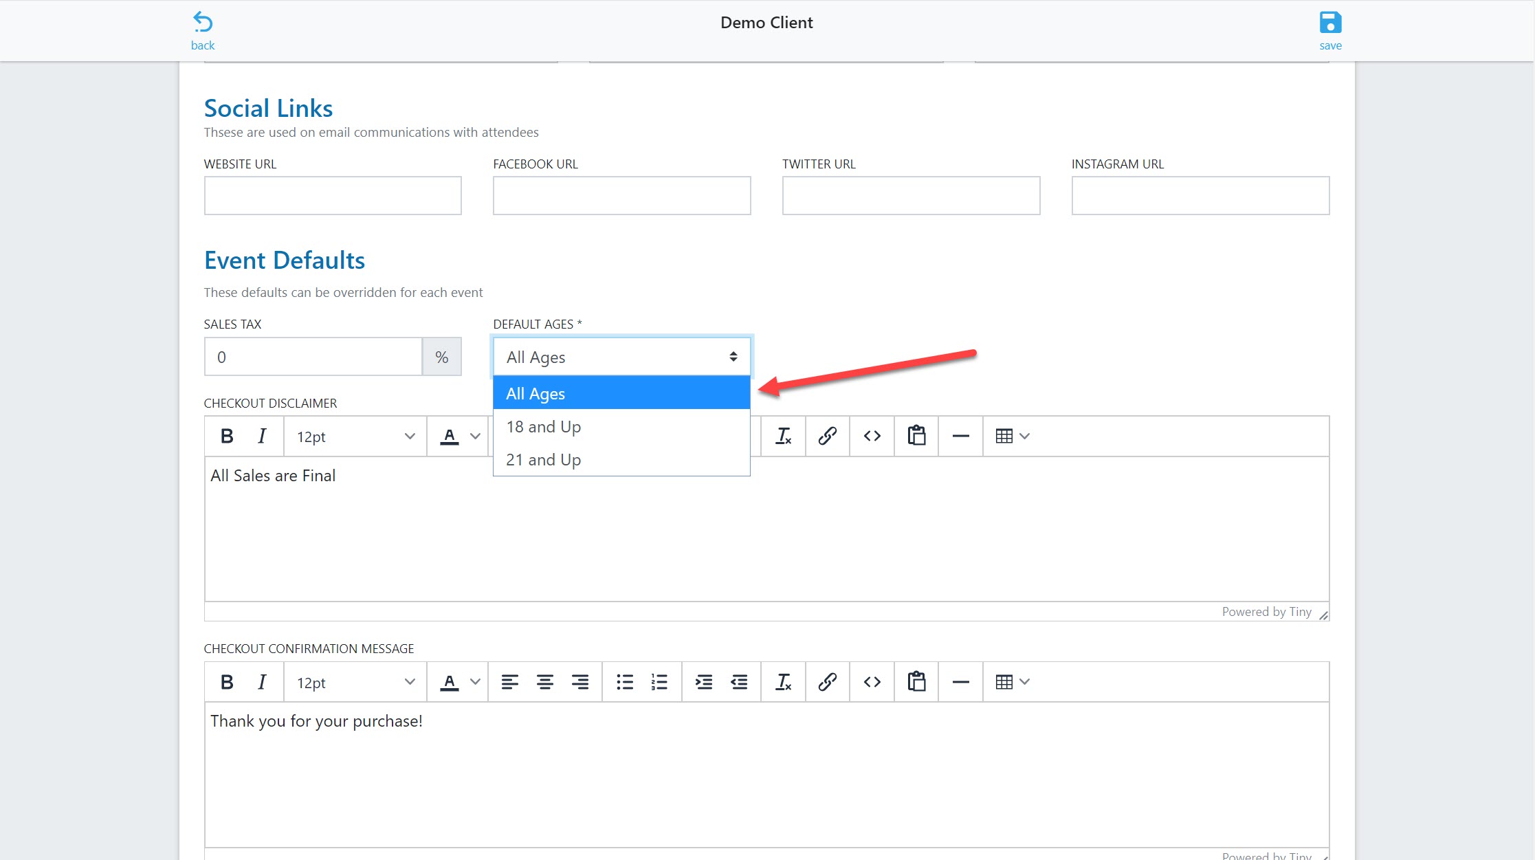Click the save disk icon
This screenshot has width=1535, height=860.
1330,22
